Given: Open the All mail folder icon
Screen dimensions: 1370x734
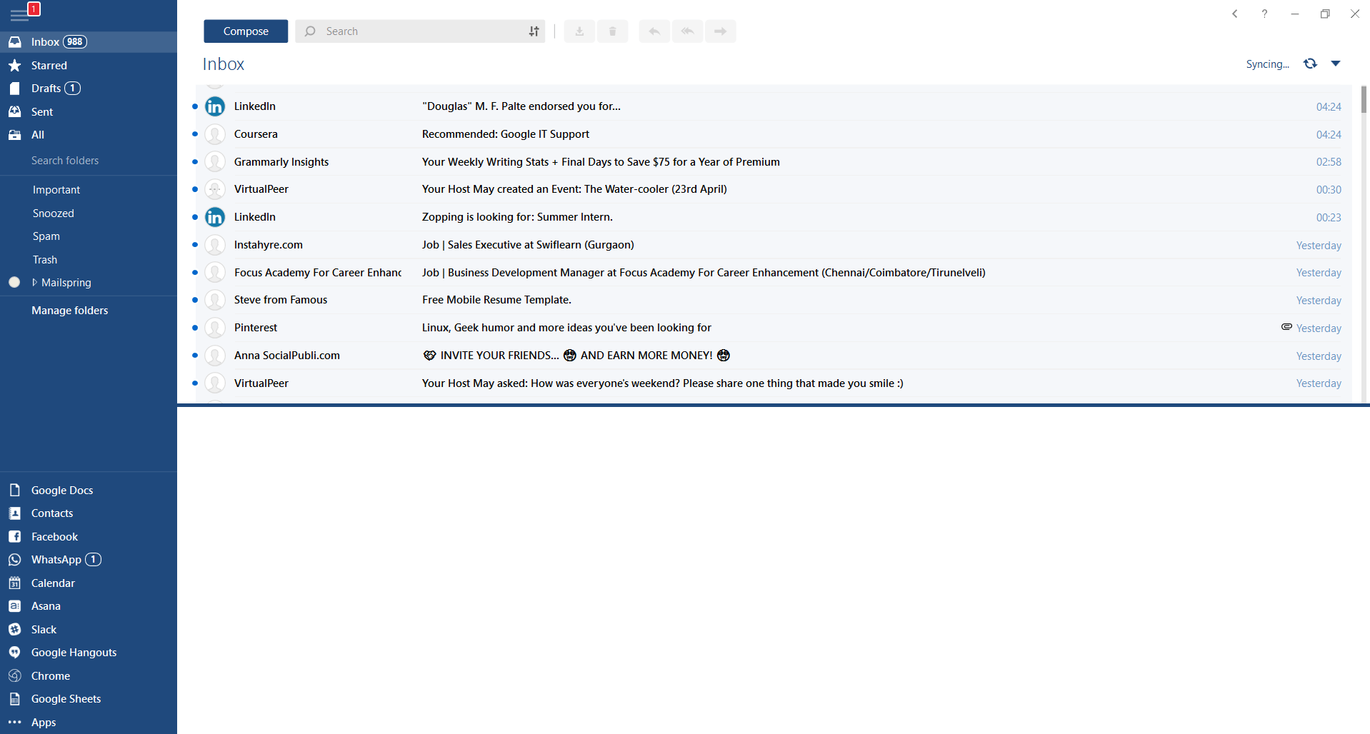Looking at the screenshot, I should [15, 135].
